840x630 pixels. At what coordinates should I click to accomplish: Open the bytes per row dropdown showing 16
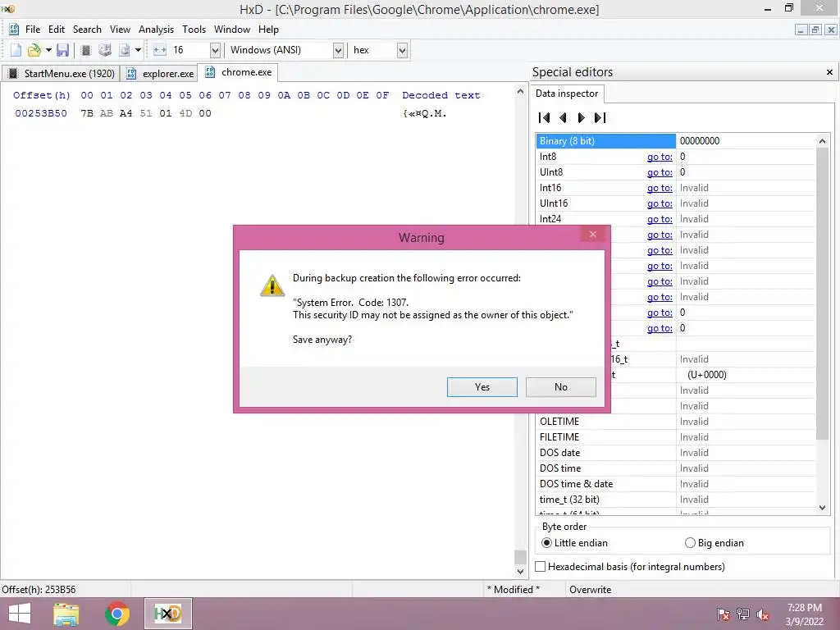coord(215,50)
